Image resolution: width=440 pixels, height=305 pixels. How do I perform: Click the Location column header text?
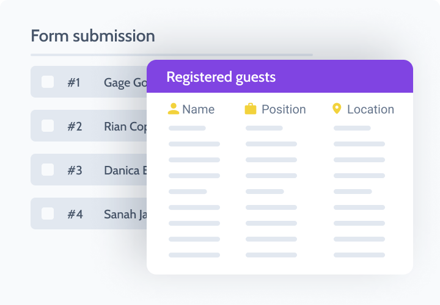pos(370,110)
